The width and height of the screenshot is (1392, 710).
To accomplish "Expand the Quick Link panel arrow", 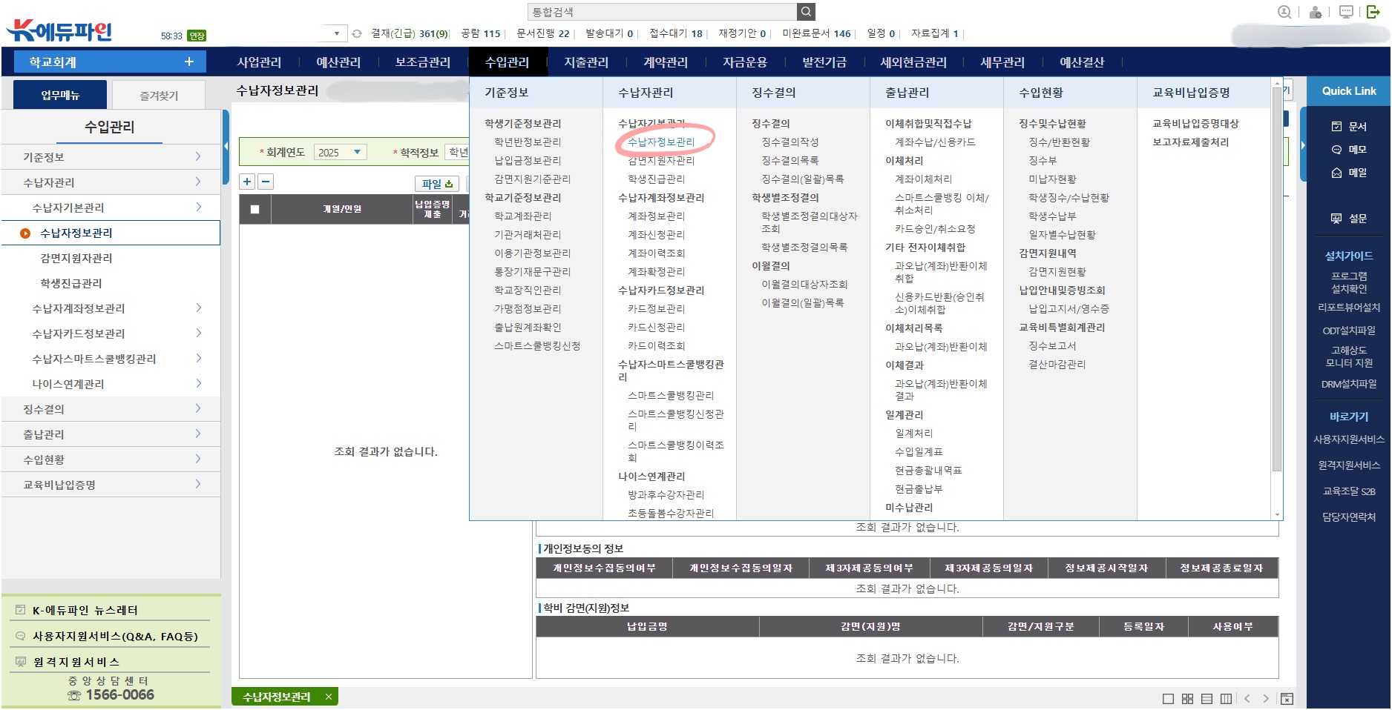I will point(1302,145).
